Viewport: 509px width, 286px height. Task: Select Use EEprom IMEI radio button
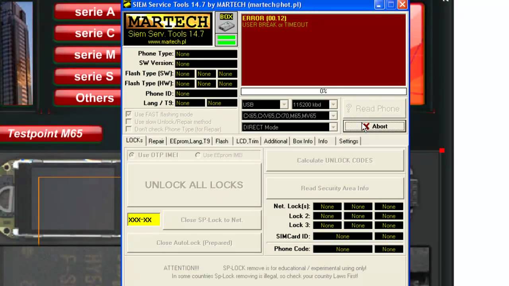[x=198, y=155]
